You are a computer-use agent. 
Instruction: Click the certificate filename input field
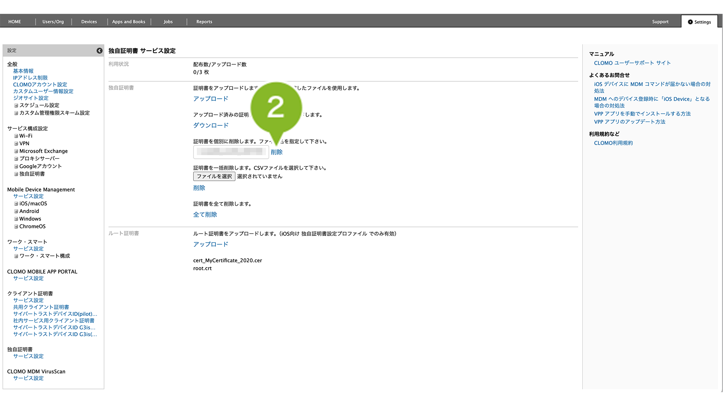click(x=231, y=152)
